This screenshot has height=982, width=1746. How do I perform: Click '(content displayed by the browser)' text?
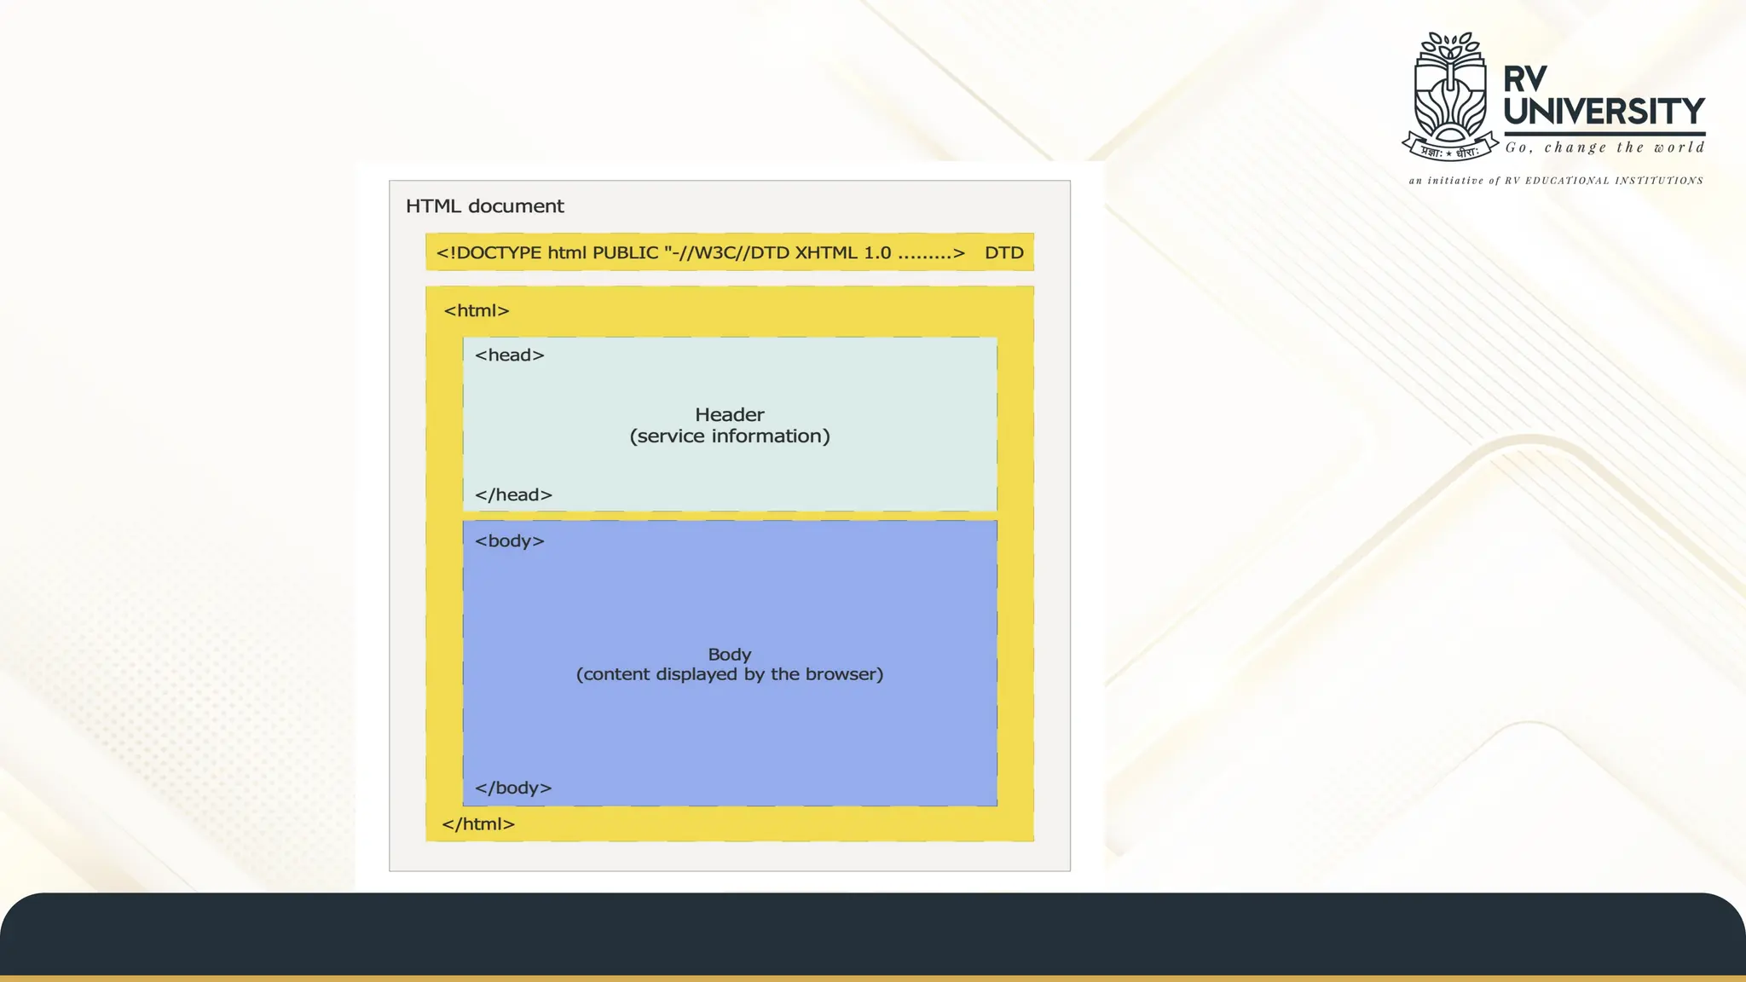tap(729, 674)
